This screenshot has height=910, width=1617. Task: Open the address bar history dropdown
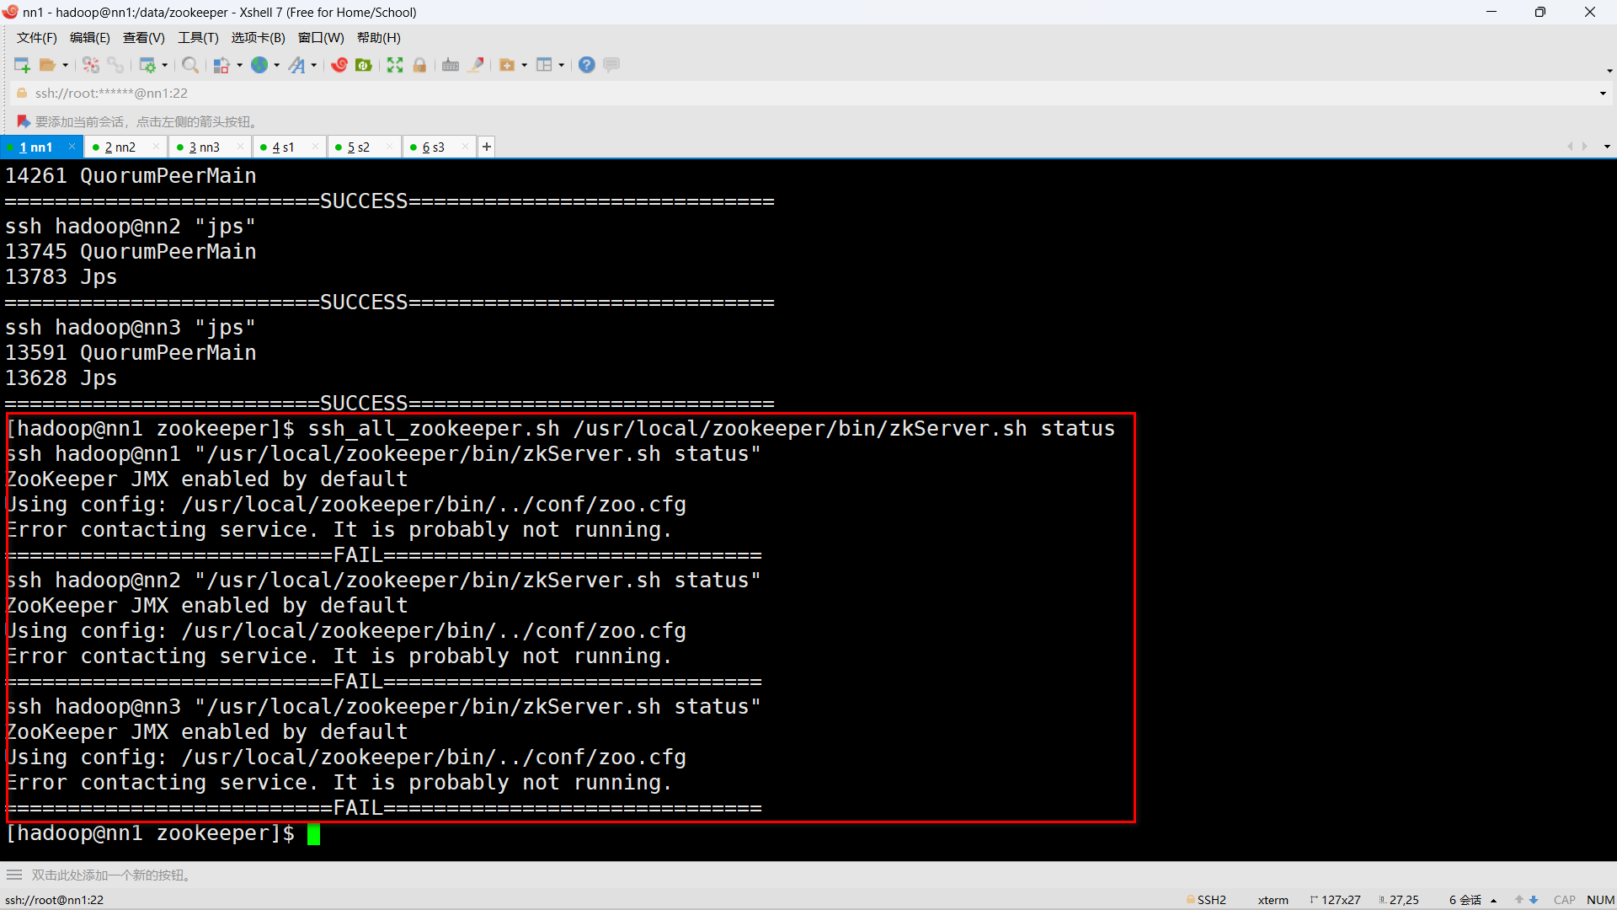pyautogui.click(x=1603, y=94)
